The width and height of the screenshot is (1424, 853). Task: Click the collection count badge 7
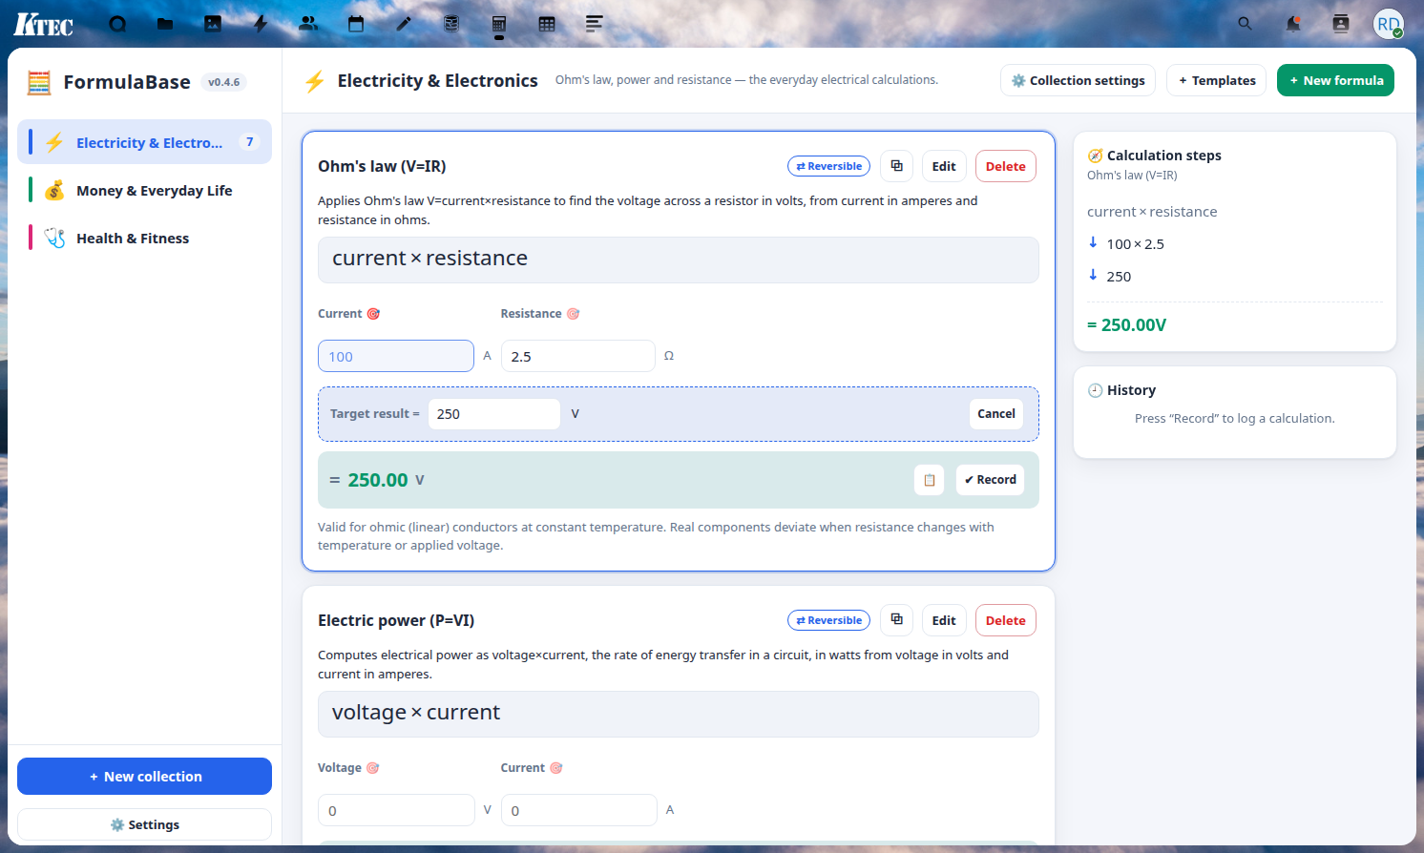[250, 142]
